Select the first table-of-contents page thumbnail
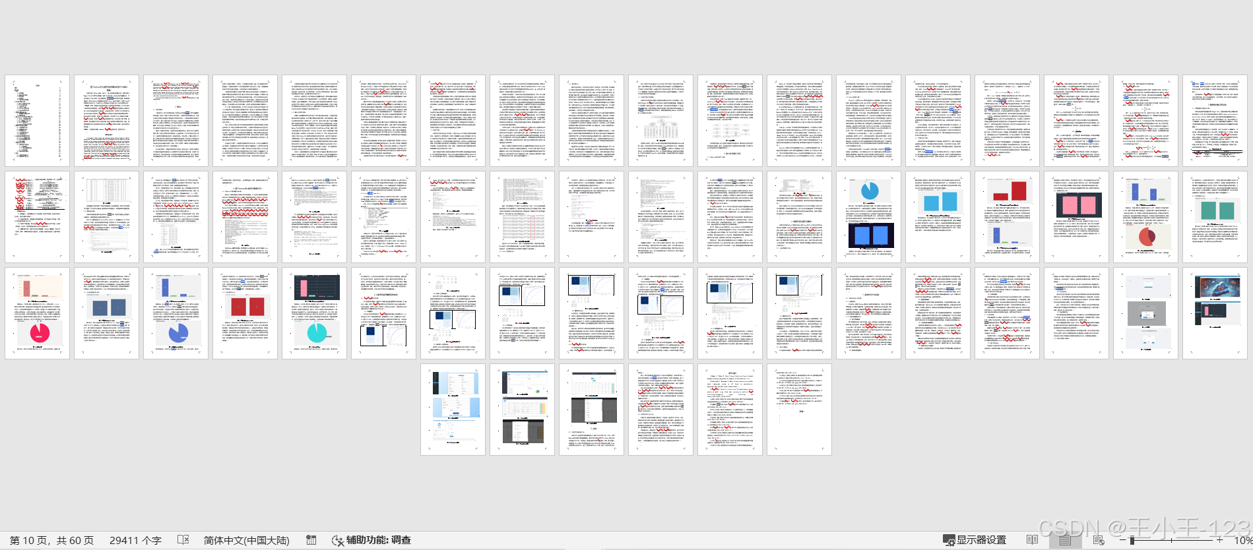The height and width of the screenshot is (550, 1253). click(x=37, y=120)
